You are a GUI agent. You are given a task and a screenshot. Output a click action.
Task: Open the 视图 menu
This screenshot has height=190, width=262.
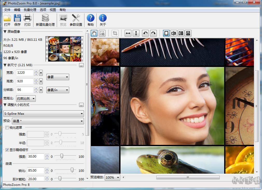[x=53, y=10]
